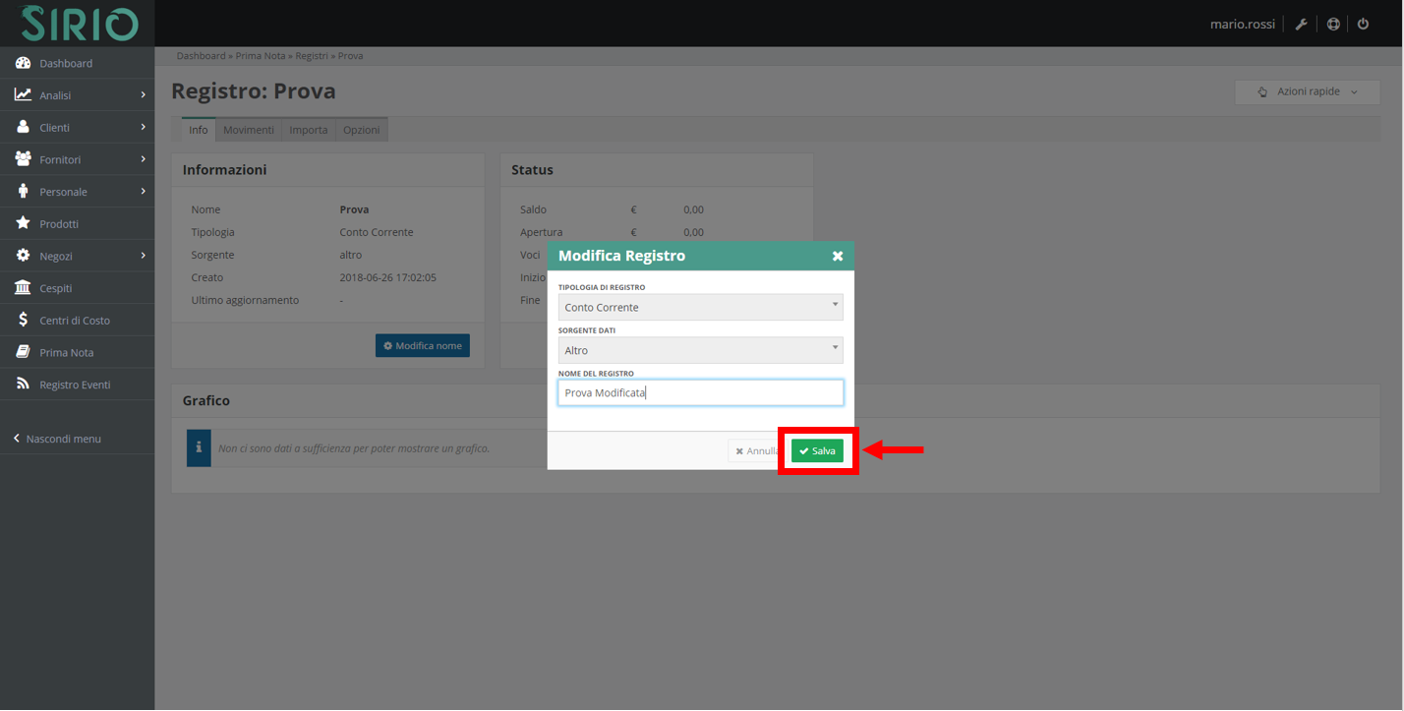Viewport: 1404px width, 711px height.
Task: Switch to the Movimenti tab
Action: (x=249, y=130)
